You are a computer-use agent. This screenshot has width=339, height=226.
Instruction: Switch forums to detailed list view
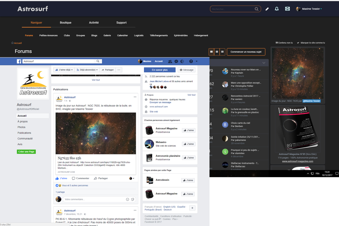pos(222,52)
